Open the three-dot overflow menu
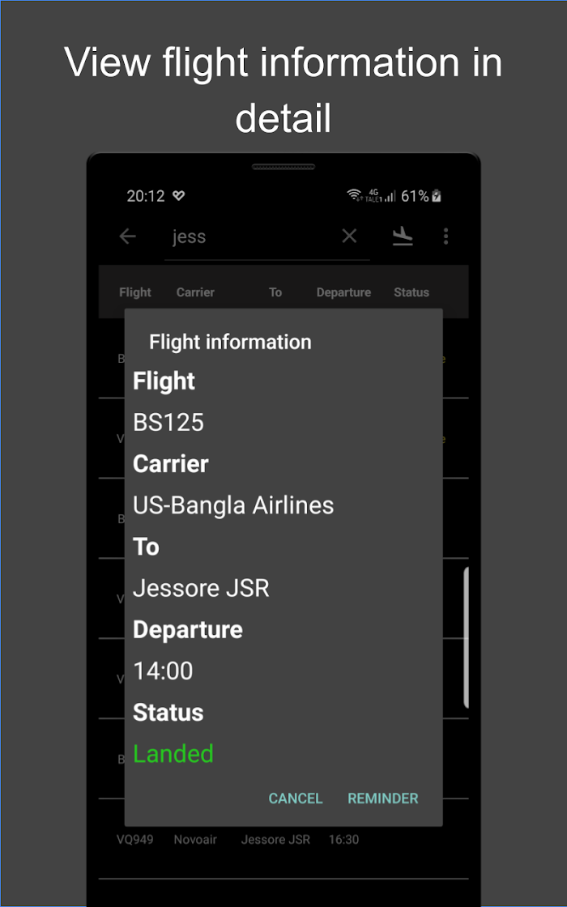The image size is (567, 907). click(x=446, y=236)
